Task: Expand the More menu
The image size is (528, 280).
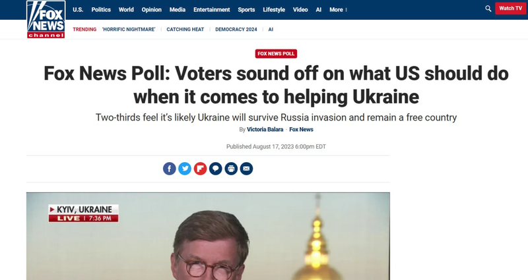Action: [x=338, y=10]
